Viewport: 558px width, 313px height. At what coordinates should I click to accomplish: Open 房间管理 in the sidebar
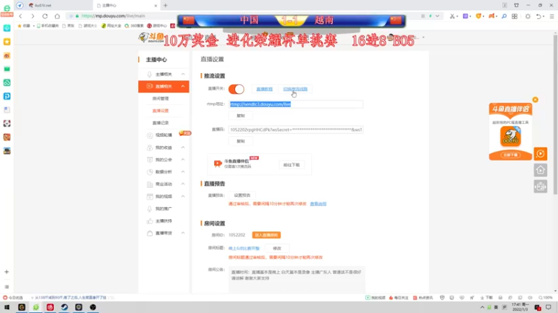(x=160, y=99)
